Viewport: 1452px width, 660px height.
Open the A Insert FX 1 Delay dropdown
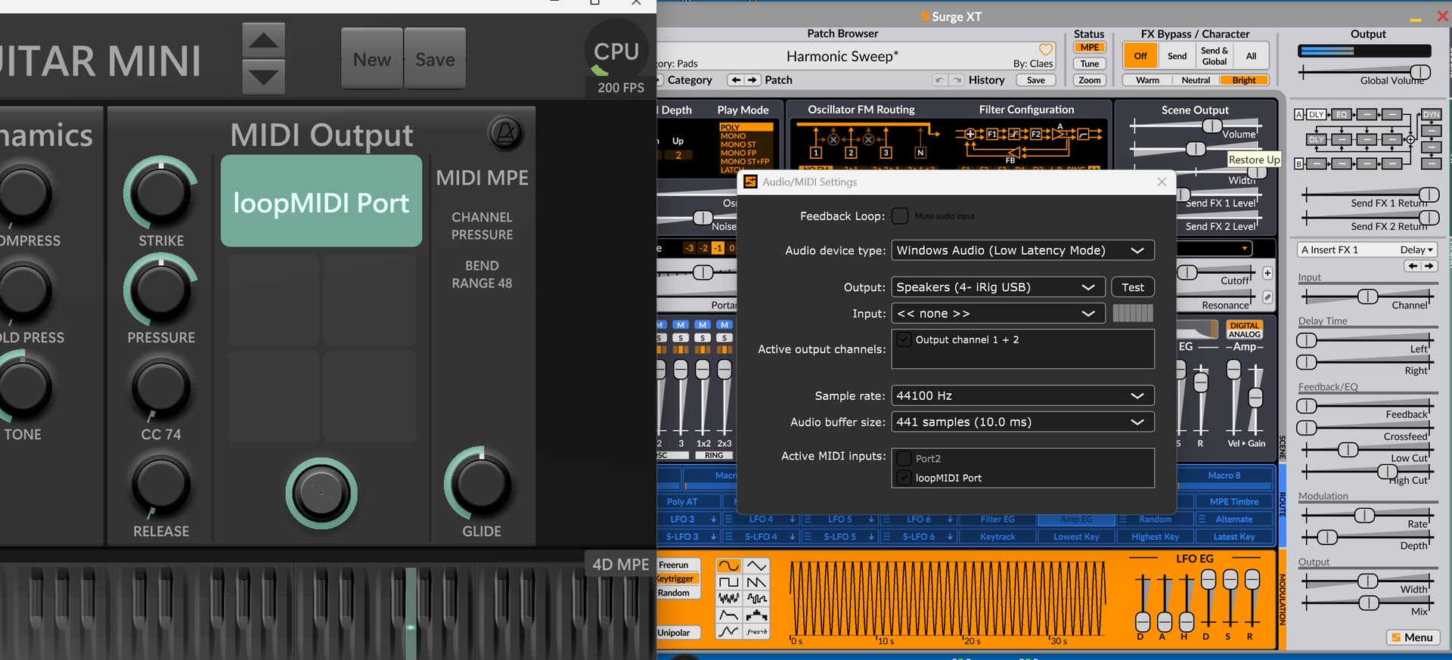[x=1366, y=249]
